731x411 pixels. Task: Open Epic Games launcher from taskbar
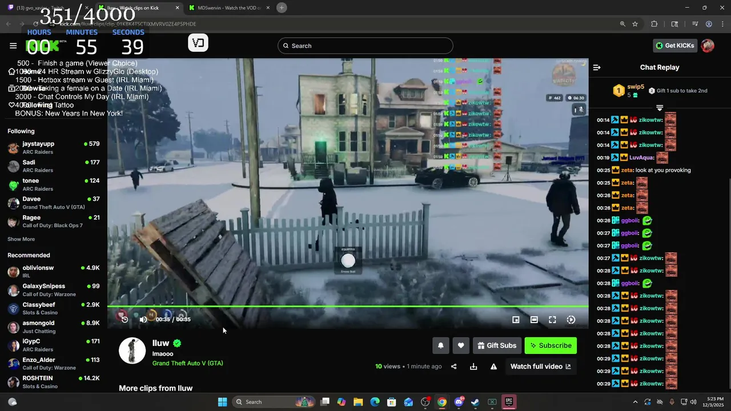coord(509,402)
